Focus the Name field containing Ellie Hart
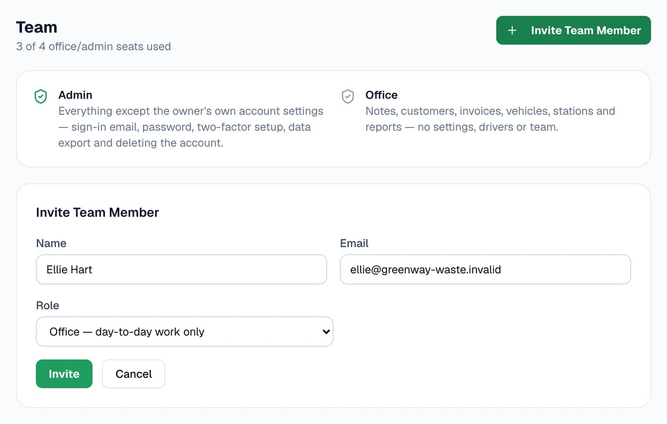 (181, 269)
